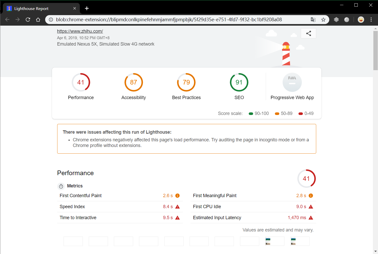Click the first filmstrip thumbnail
The height and width of the screenshot is (254, 378).
[x=73, y=241]
